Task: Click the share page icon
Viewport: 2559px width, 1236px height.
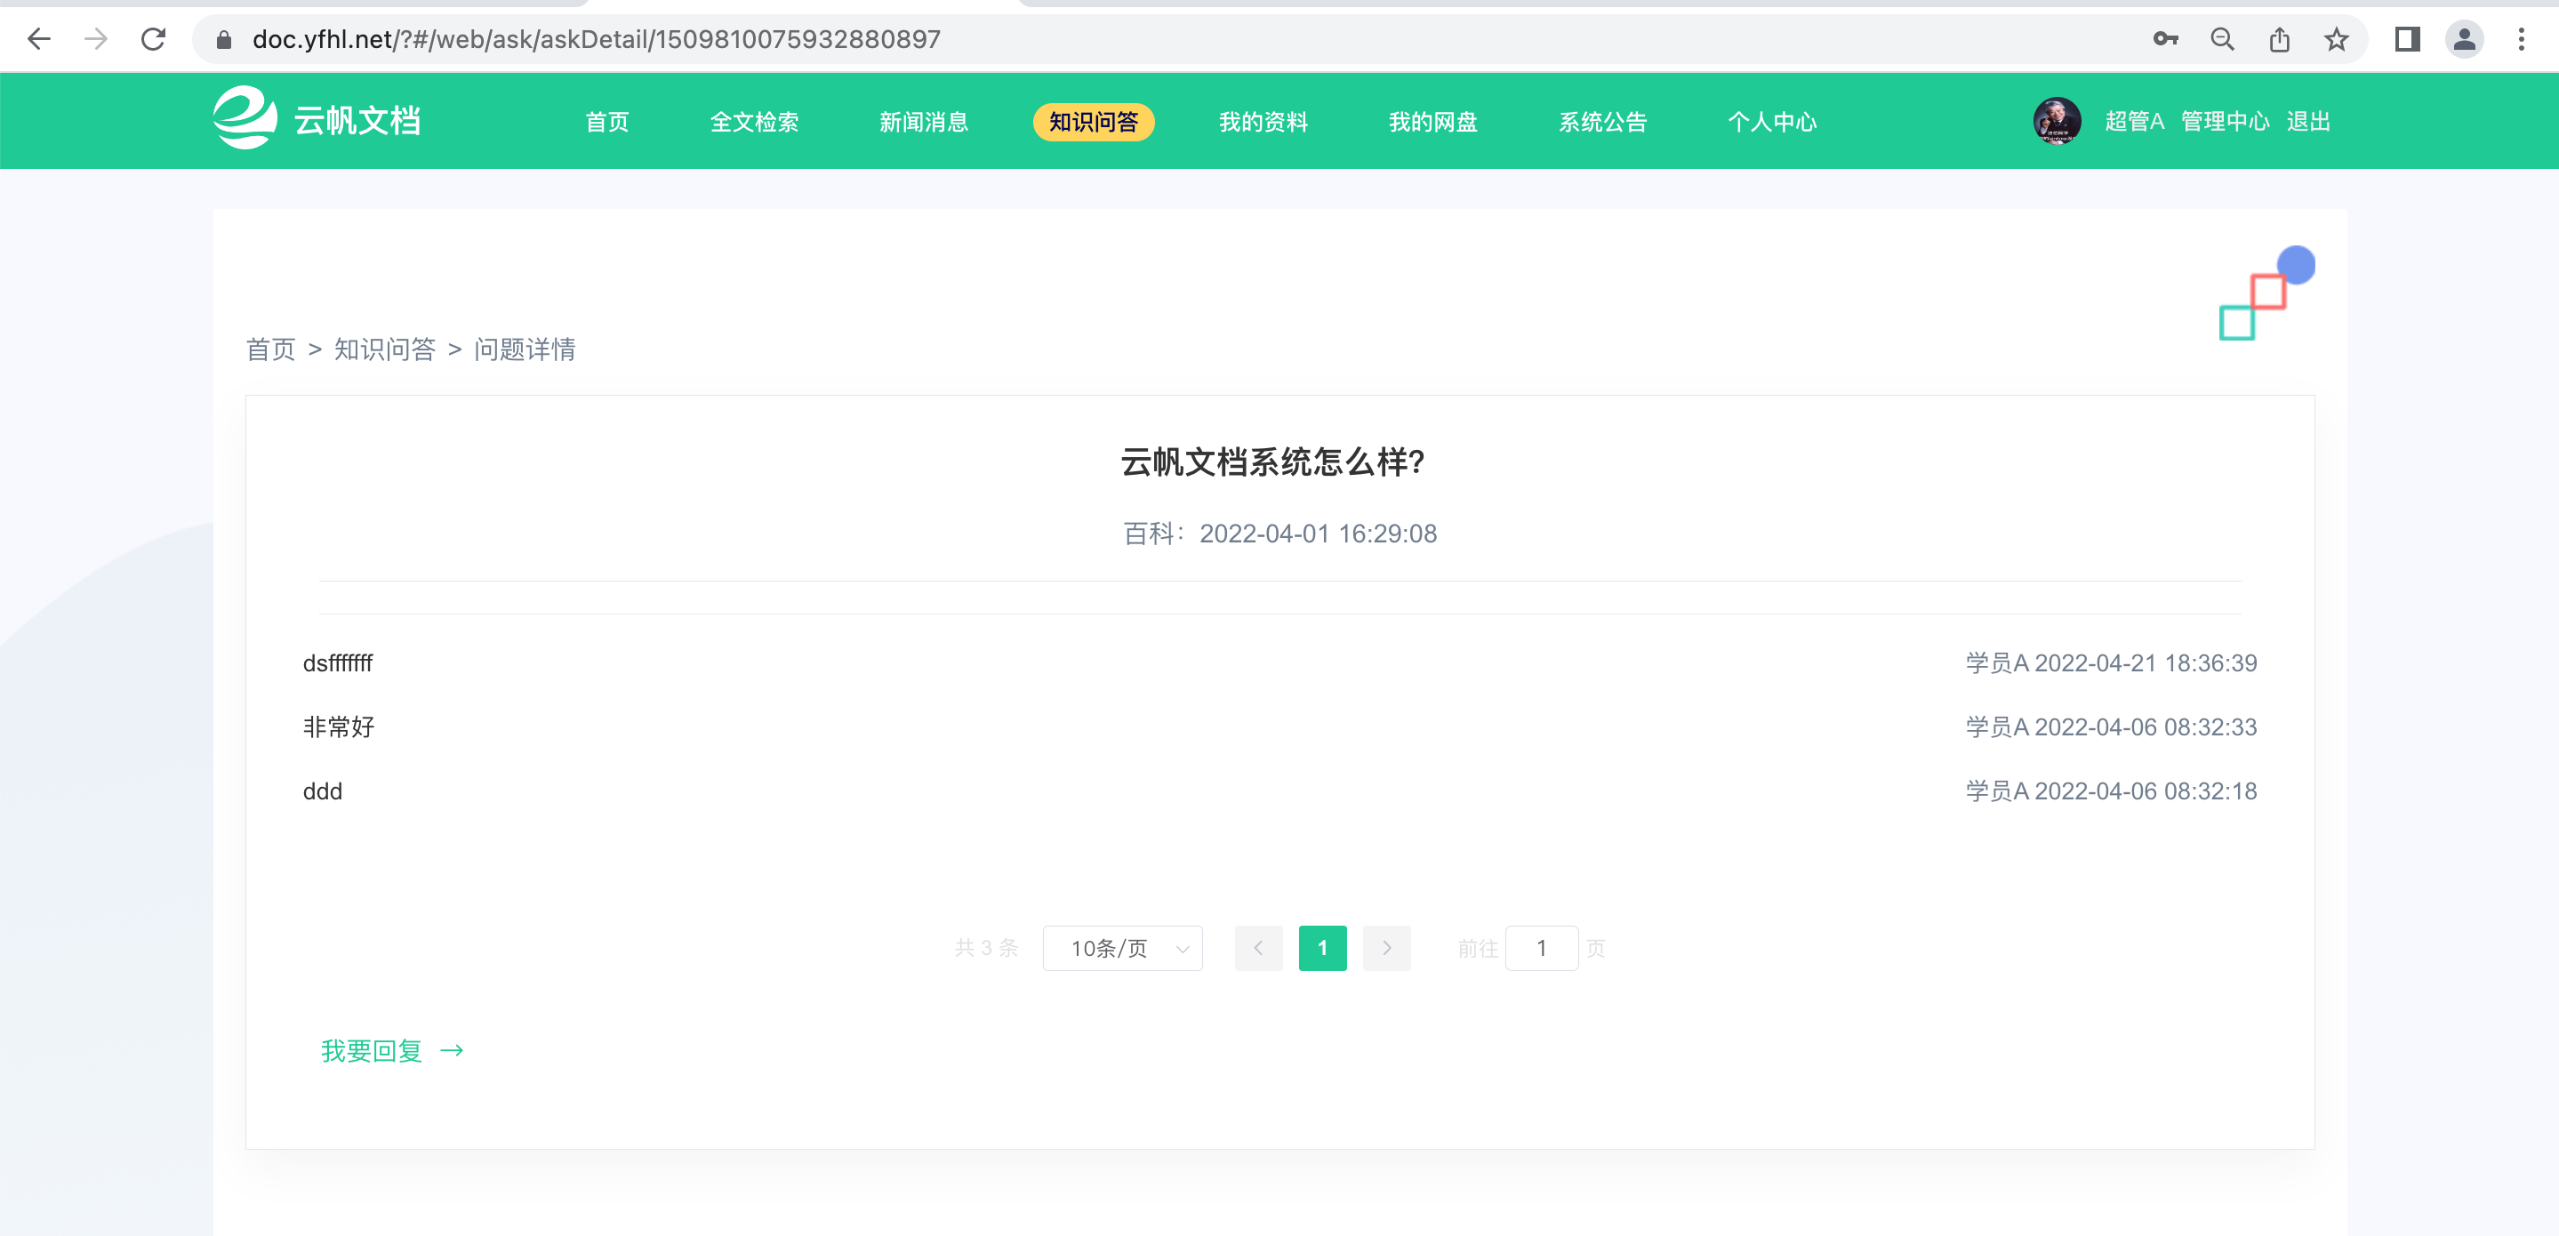Action: click(x=2280, y=39)
